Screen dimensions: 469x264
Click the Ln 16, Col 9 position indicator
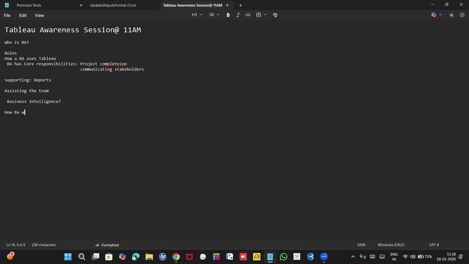point(16,245)
